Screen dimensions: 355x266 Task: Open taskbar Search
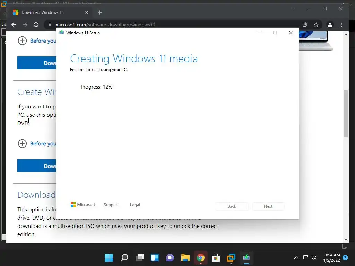coord(124,258)
